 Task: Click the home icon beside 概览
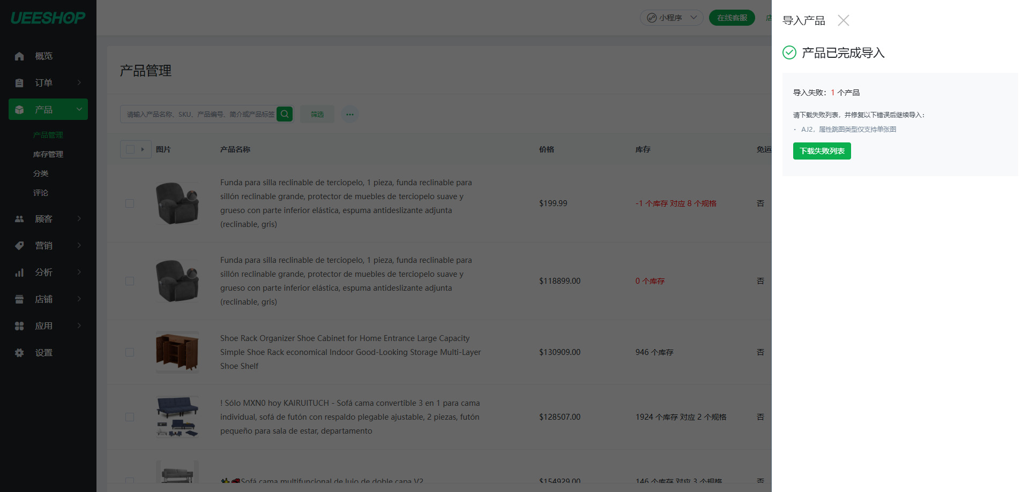pos(19,56)
